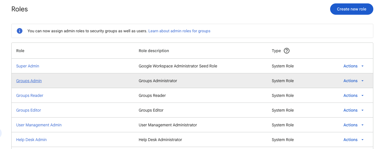Open the User Management Admin role
Screen dimensions: 377x149
39,125
